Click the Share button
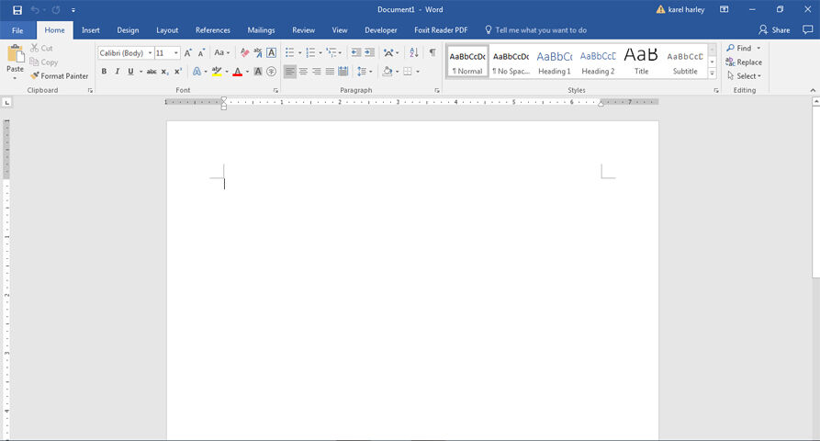The width and height of the screenshot is (820, 441). [774, 30]
